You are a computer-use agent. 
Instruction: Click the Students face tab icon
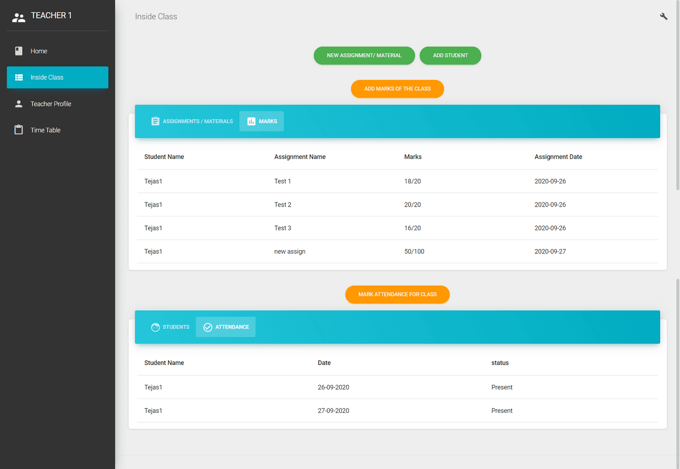click(x=155, y=327)
